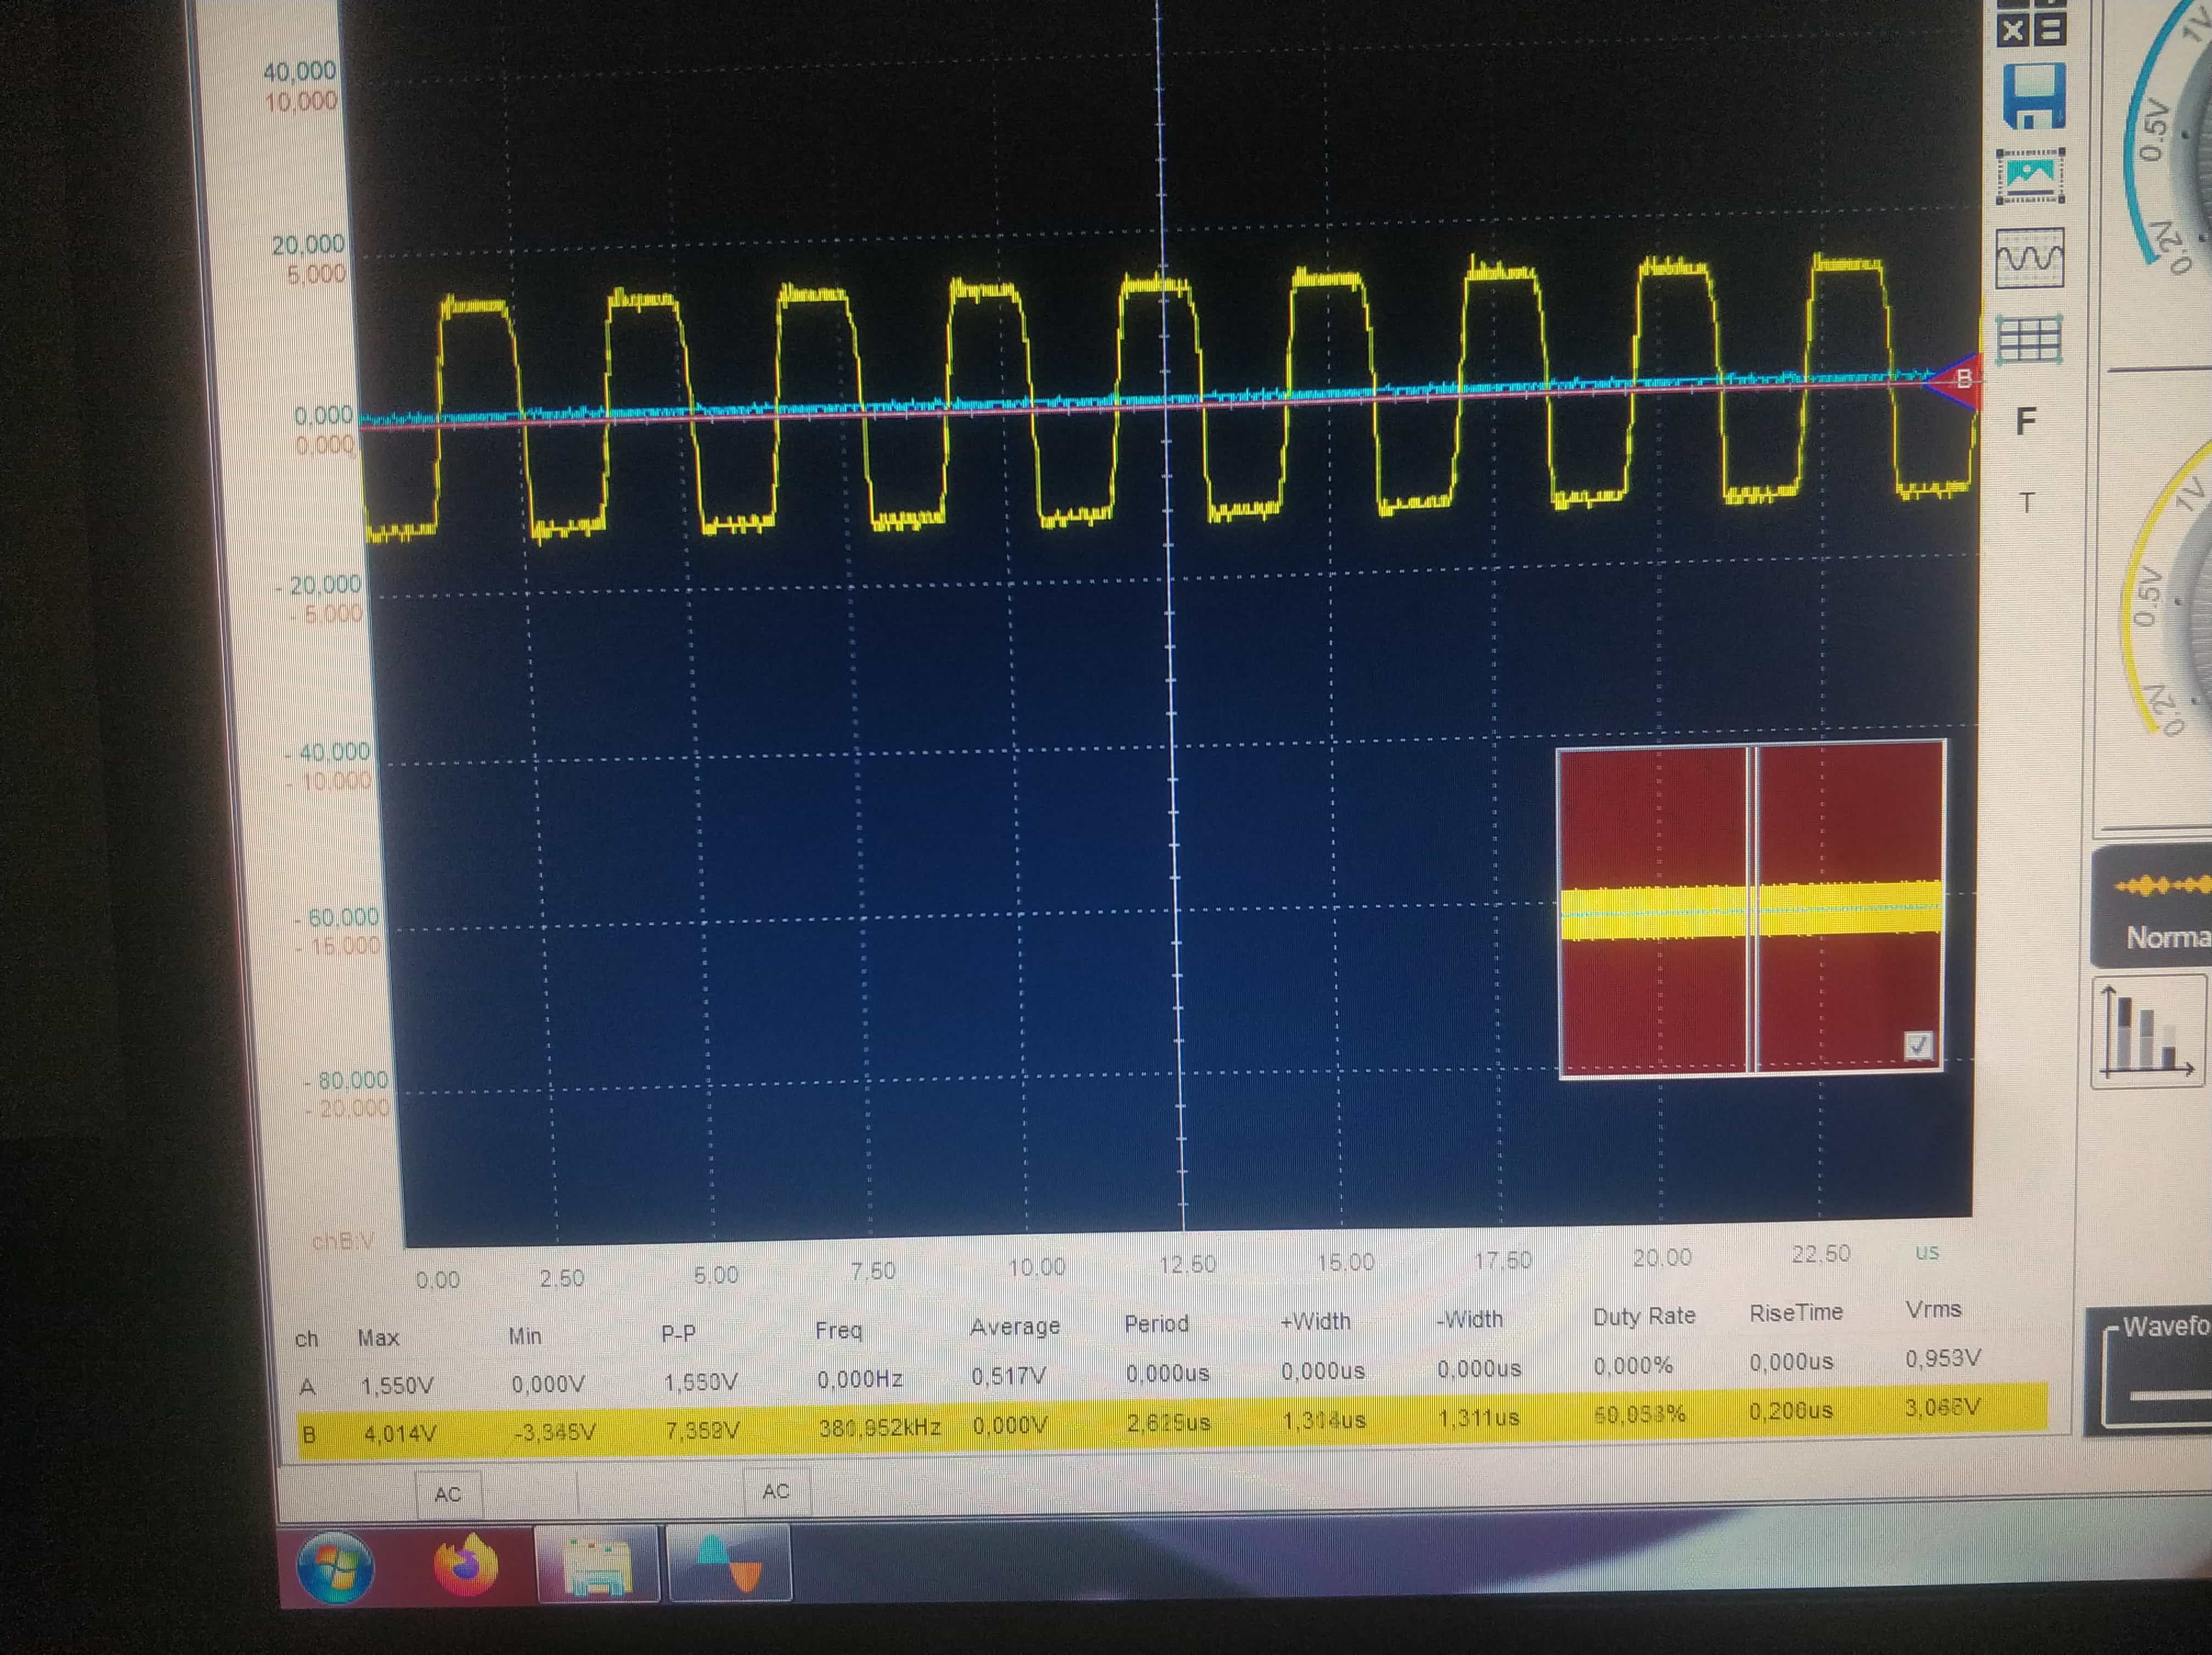Open the first AC coupling dropdown
Image resolution: width=2212 pixels, height=1655 pixels.
448,1494
